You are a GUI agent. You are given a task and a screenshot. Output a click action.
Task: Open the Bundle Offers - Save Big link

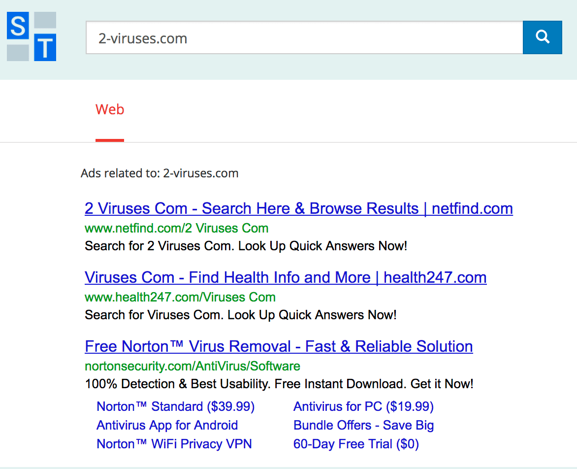[363, 425]
